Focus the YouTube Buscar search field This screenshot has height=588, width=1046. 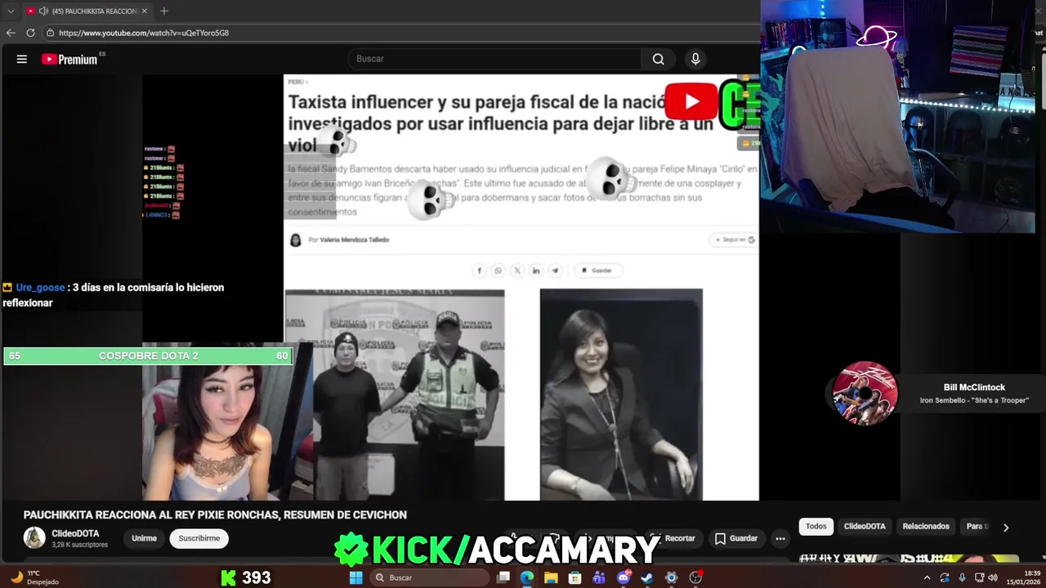(x=495, y=59)
